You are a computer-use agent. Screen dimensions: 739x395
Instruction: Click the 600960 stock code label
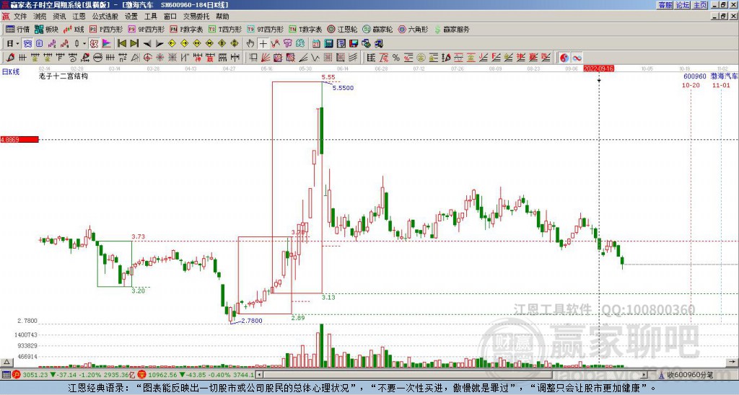[x=695, y=76]
